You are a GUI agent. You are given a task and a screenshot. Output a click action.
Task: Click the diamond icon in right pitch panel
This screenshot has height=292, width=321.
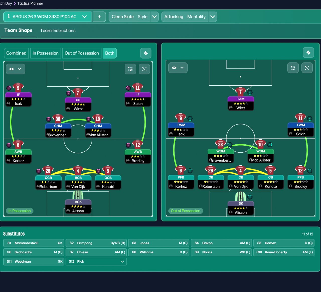point(308,53)
